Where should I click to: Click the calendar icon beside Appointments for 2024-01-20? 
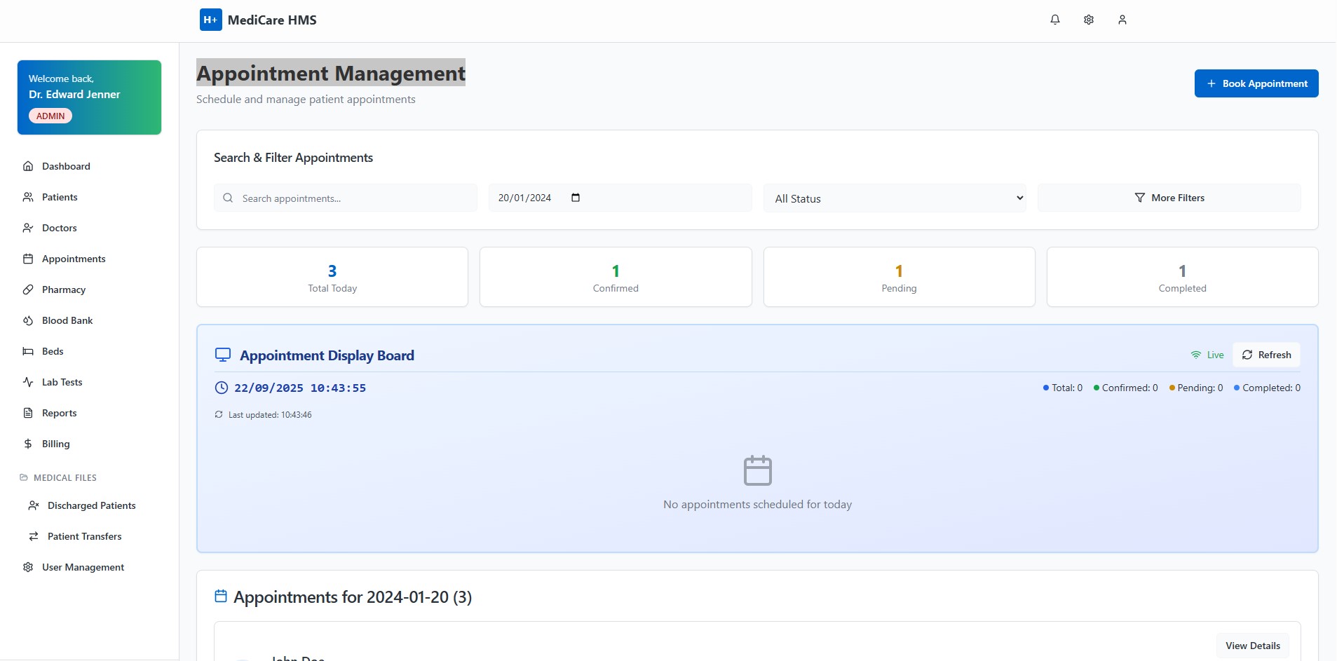pos(221,596)
